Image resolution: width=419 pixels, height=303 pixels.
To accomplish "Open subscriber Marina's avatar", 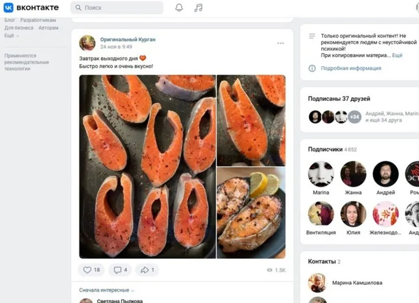I will [x=321, y=174].
